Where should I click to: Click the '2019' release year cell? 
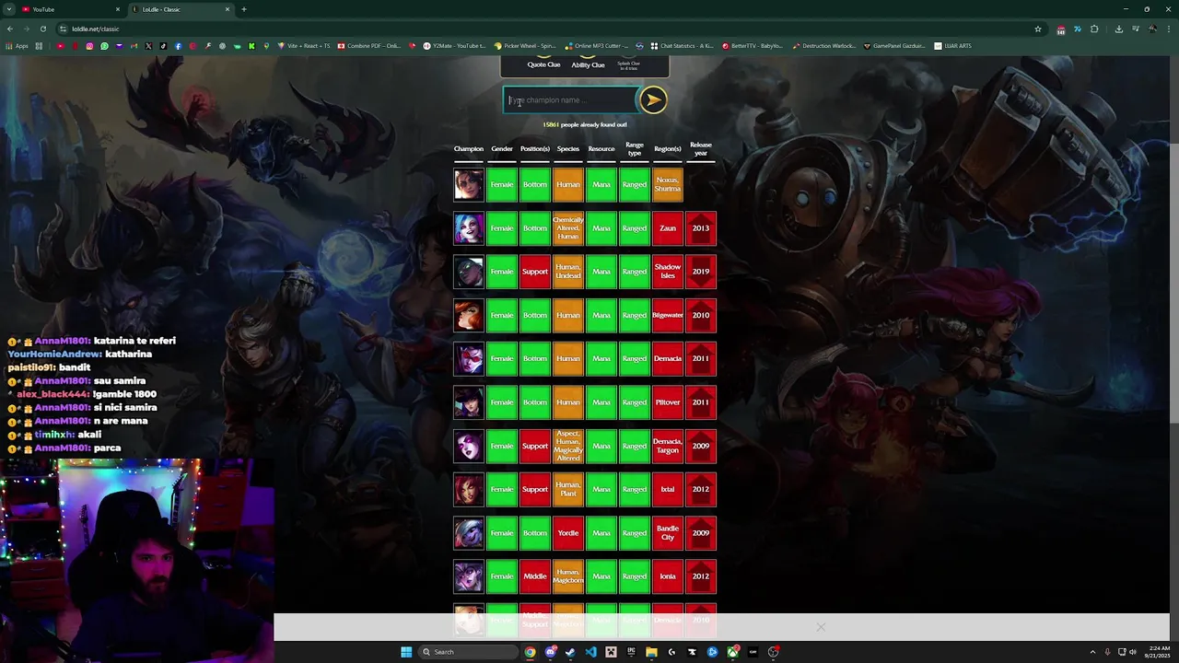coord(701,272)
